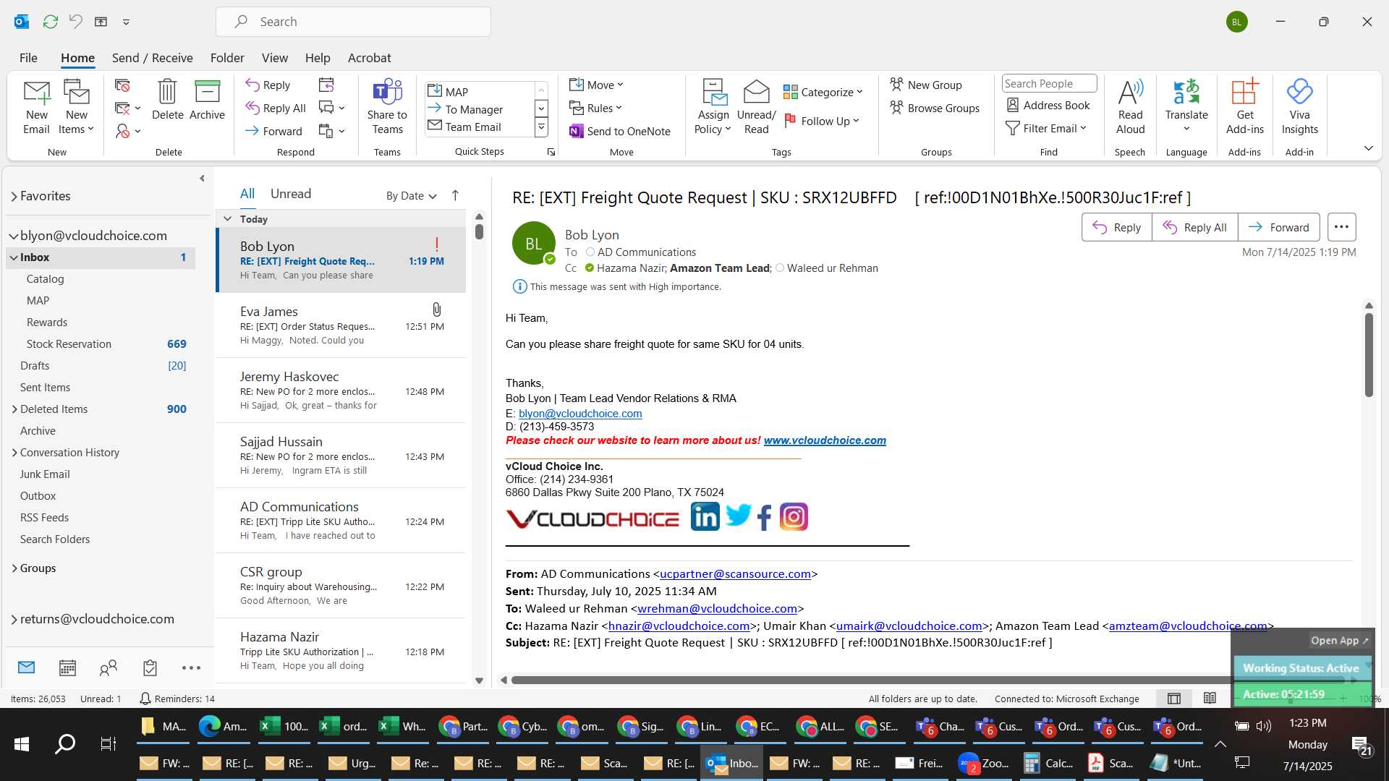1389x781 pixels.
Task: Open Address Book
Action: coord(1048,105)
